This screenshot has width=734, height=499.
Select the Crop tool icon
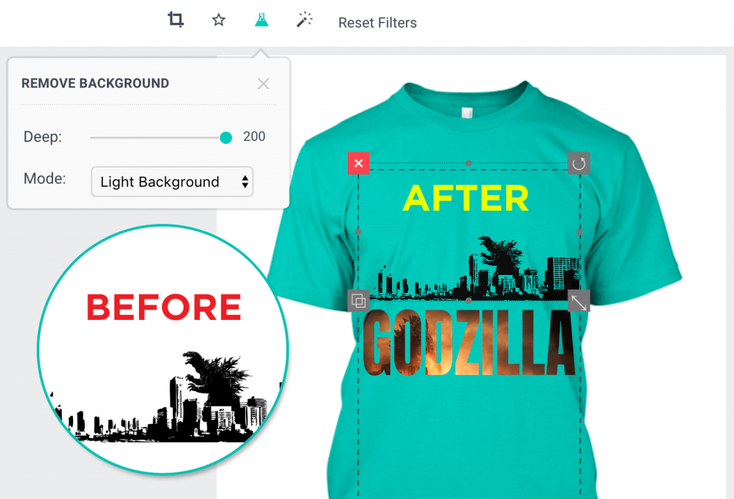(x=176, y=19)
